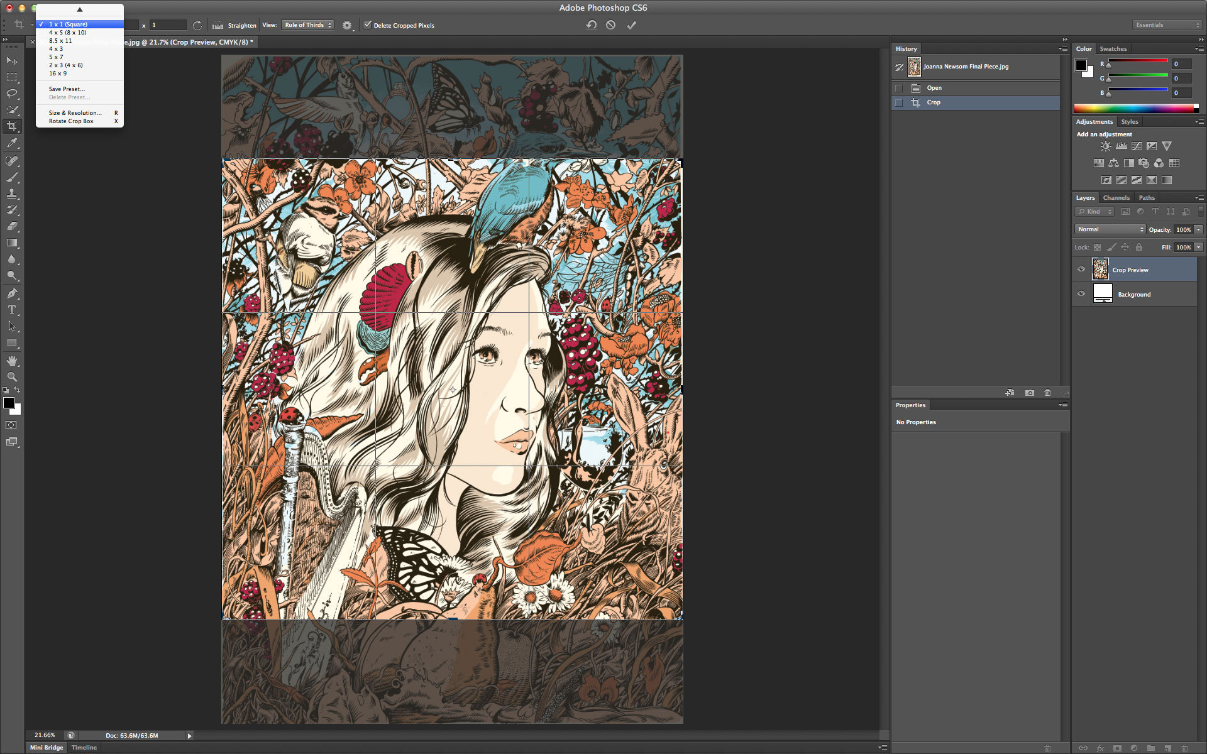Screen dimensions: 1207x754
Task: Toggle history brush source for Open state
Action: click(899, 88)
